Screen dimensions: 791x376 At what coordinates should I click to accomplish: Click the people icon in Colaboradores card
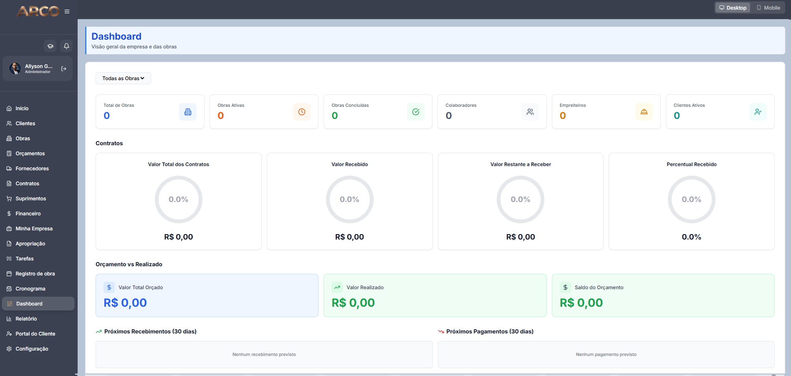point(530,112)
